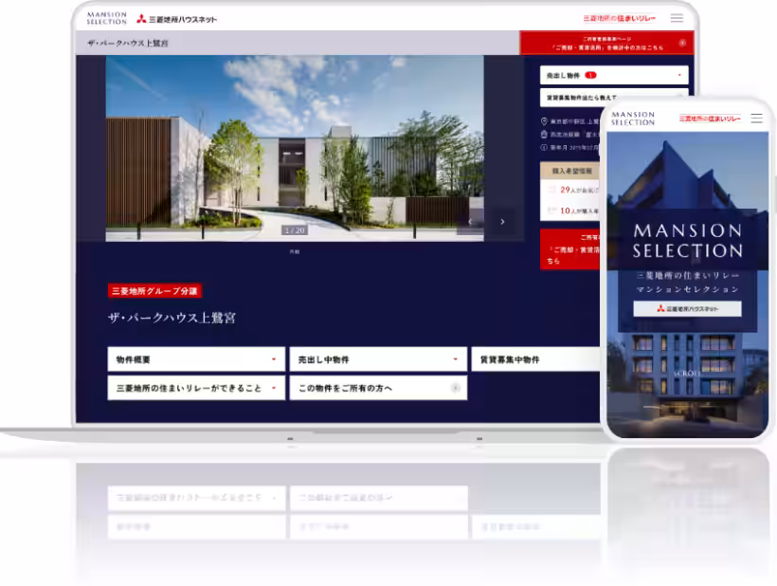This screenshot has height=586, width=777.
Task: Click the 住まいリレー link in phone header
Action: tap(710, 119)
